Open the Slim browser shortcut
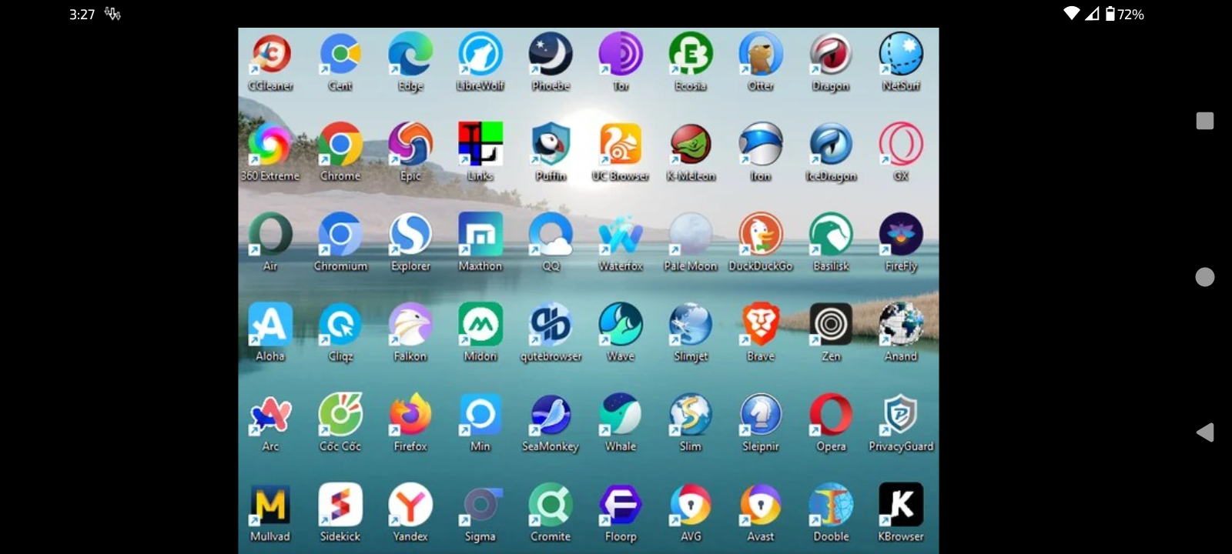 pyautogui.click(x=691, y=414)
